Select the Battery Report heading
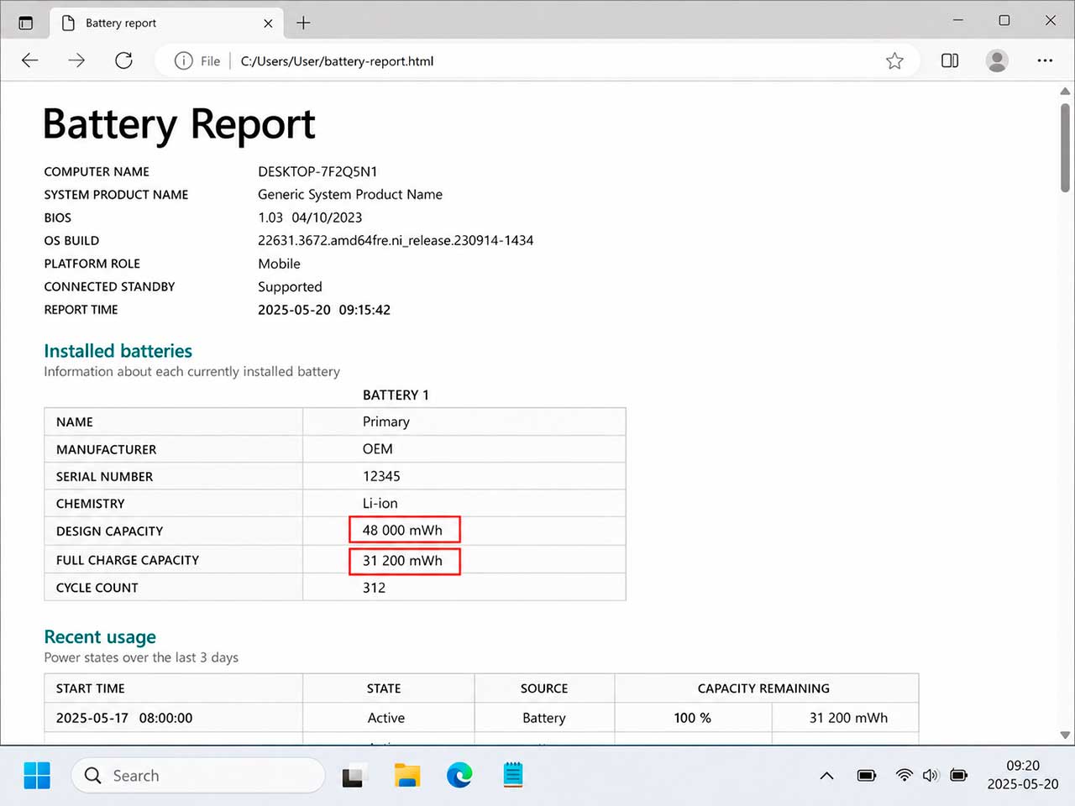1075x806 pixels. [179, 124]
